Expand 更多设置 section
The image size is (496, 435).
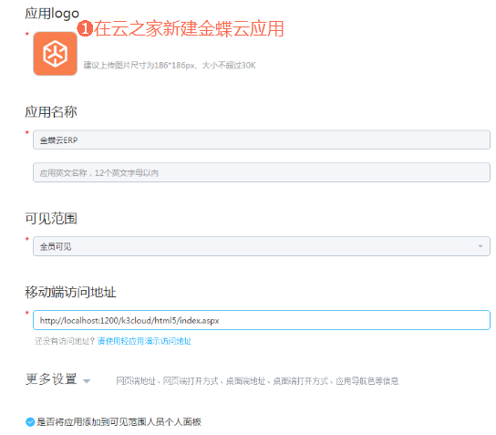point(57,379)
